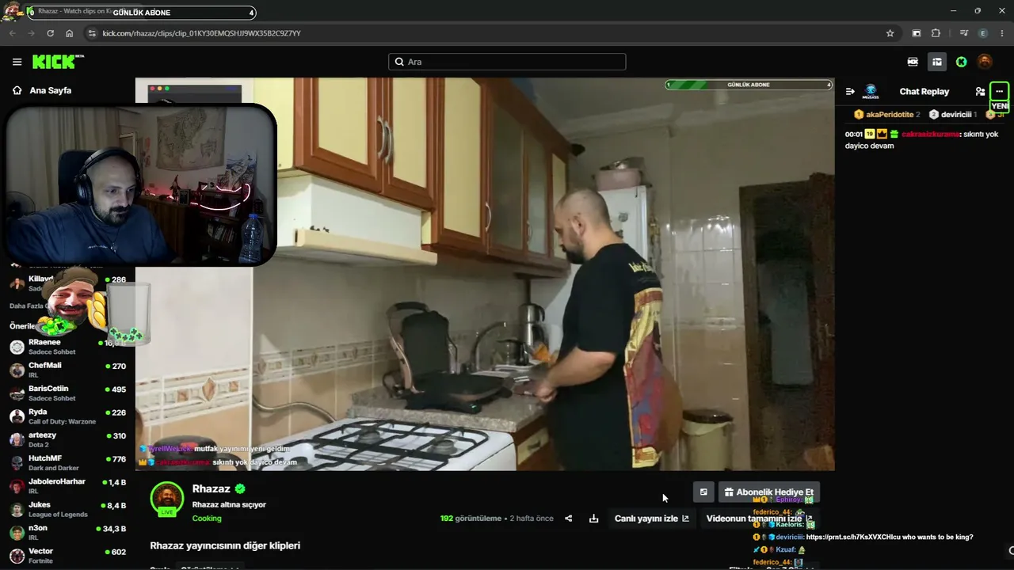The image size is (1014, 570).
Task: Open Ryda channel in sidebar
Action: pos(67,416)
